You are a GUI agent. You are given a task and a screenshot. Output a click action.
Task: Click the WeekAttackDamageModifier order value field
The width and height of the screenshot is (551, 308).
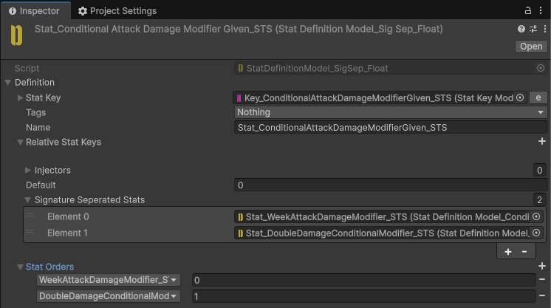tap(363, 280)
